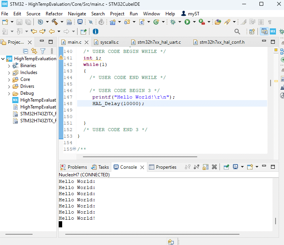This screenshot has height=245, width=284.
Task: Toggle Scroll Lock in the console
Action: click(206, 167)
